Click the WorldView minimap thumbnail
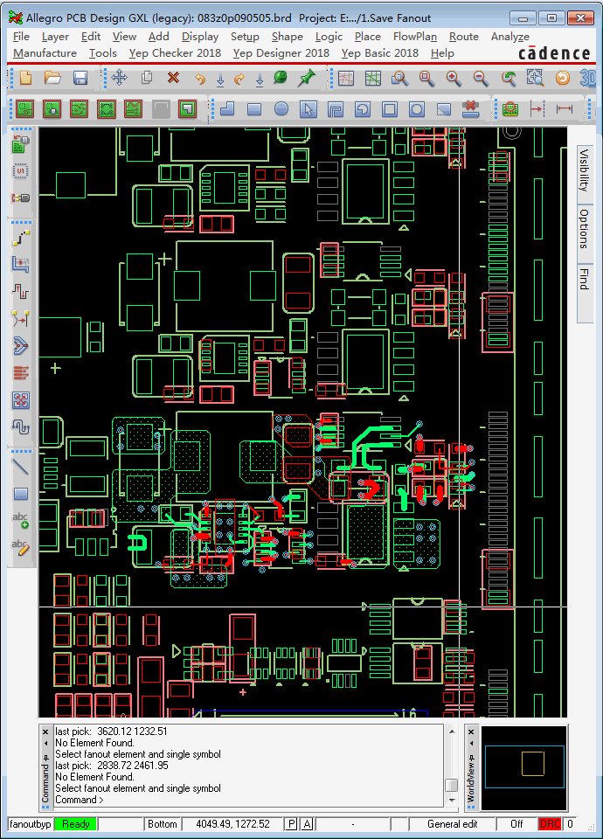Screen dimensions: 603x839 tap(523, 768)
